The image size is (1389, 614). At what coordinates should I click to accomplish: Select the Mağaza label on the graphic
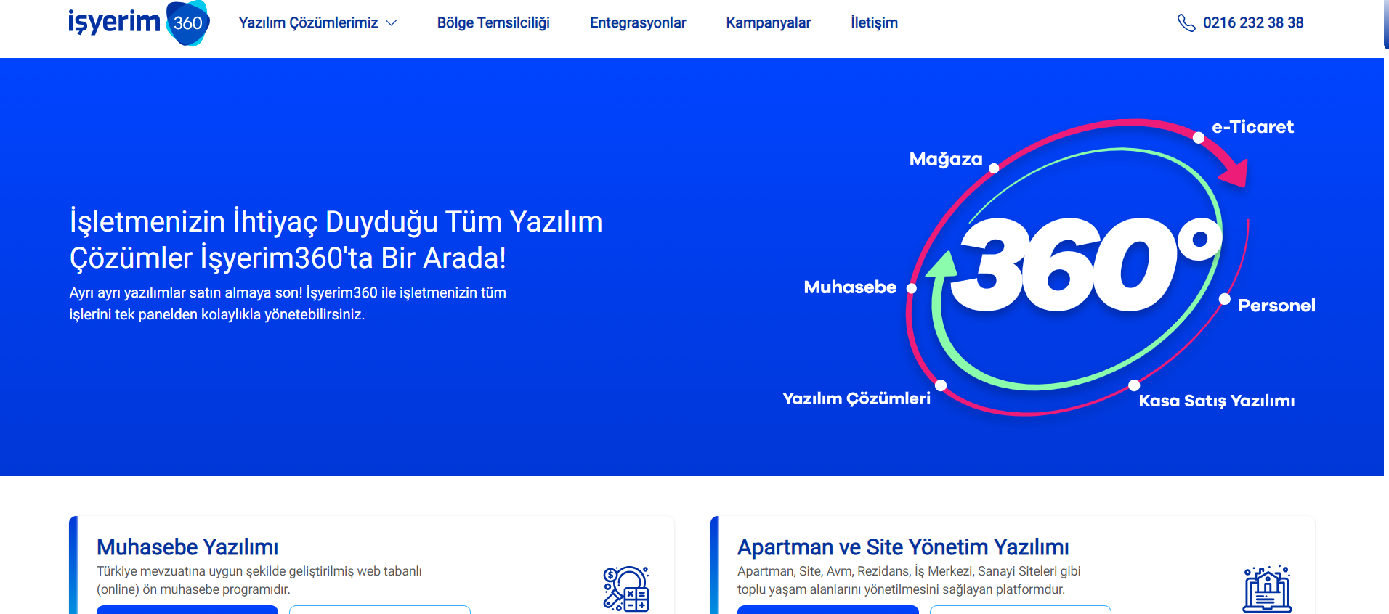pos(946,159)
